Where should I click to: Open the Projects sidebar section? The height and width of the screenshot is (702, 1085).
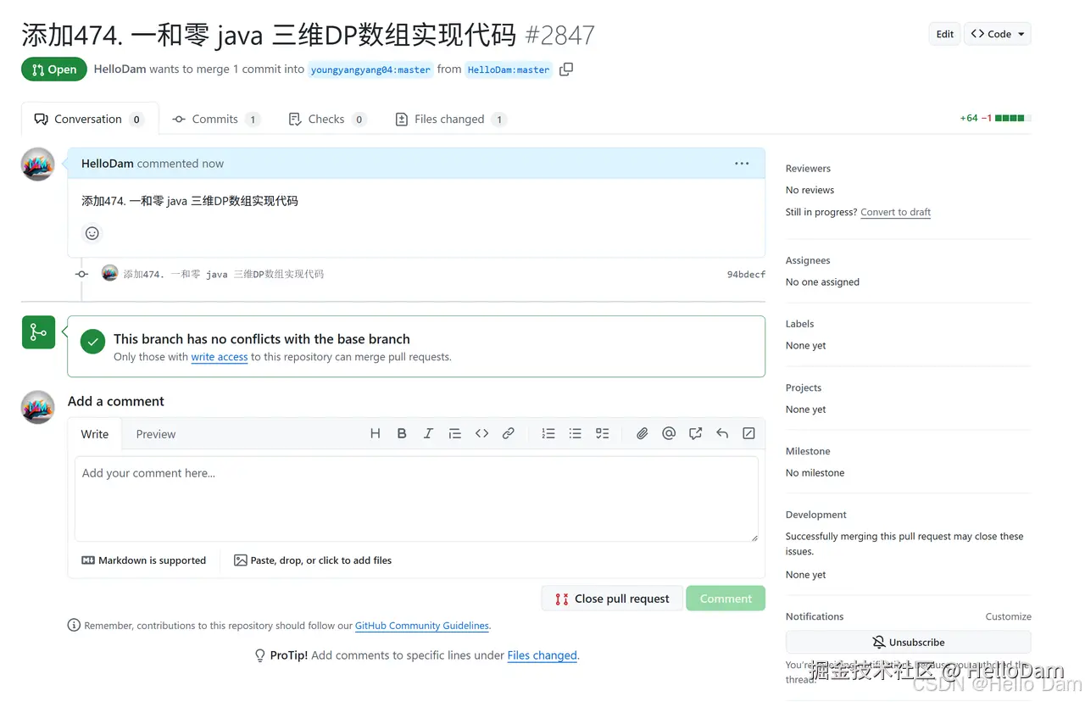(804, 387)
